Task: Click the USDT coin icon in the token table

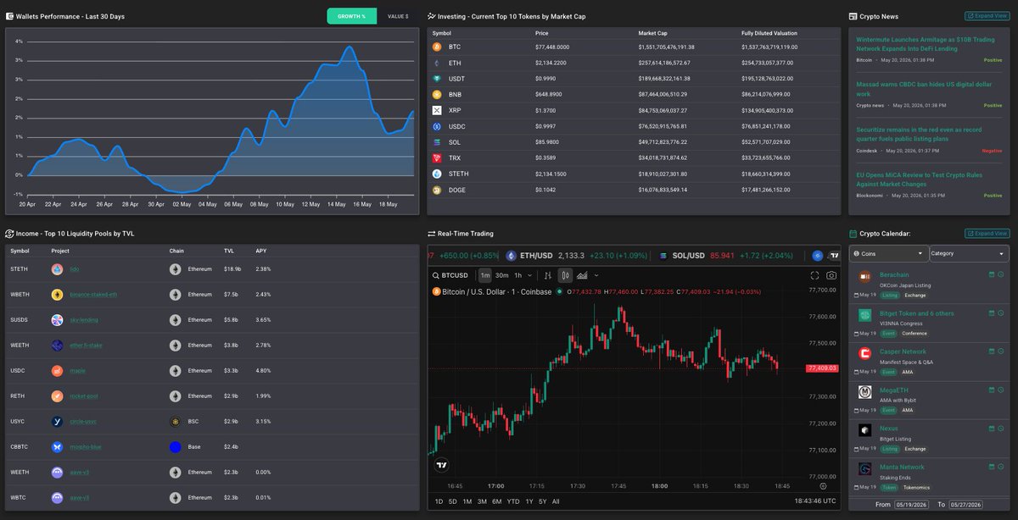Action: point(438,79)
